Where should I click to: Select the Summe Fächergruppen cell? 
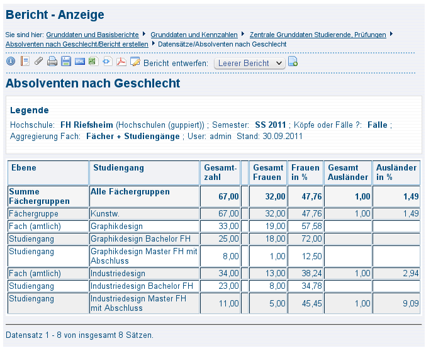tap(48, 196)
